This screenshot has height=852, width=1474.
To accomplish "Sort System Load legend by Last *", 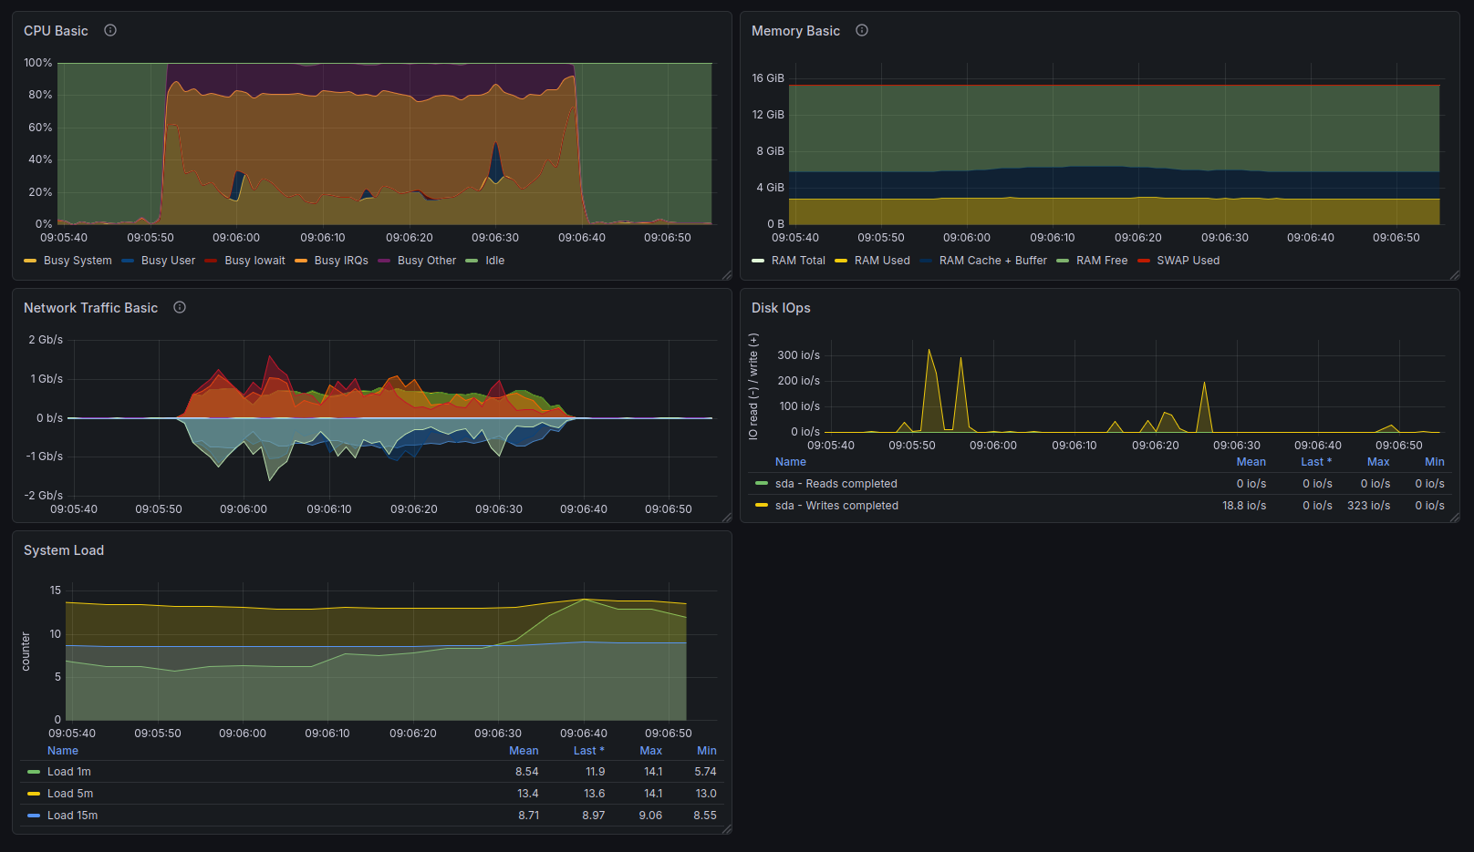I will click(x=589, y=751).
